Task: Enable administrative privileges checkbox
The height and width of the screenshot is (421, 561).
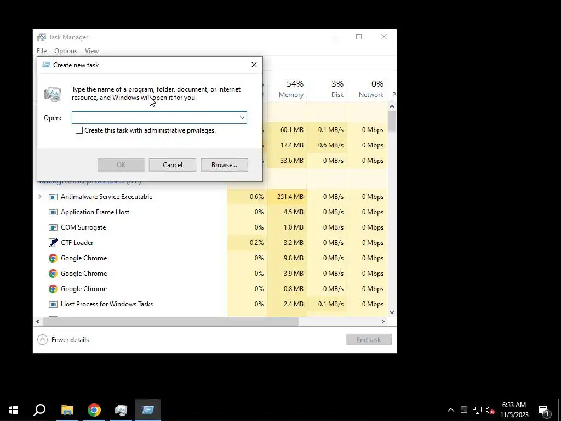Action: (79, 130)
